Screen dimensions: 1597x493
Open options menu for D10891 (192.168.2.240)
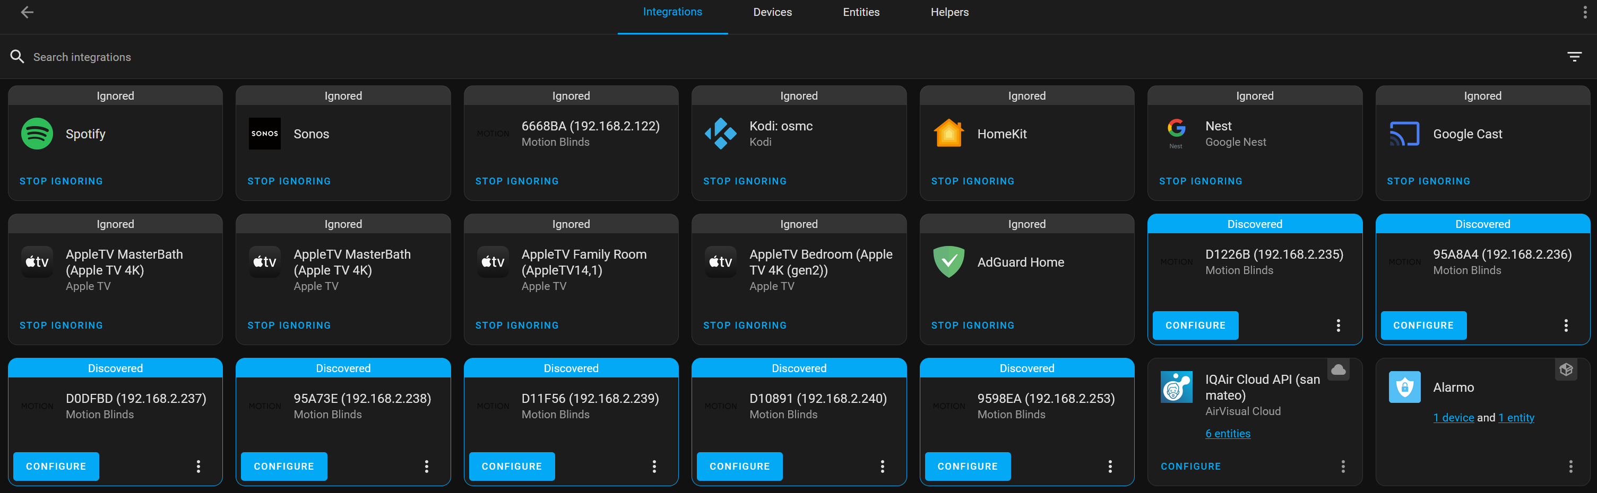pyautogui.click(x=882, y=467)
